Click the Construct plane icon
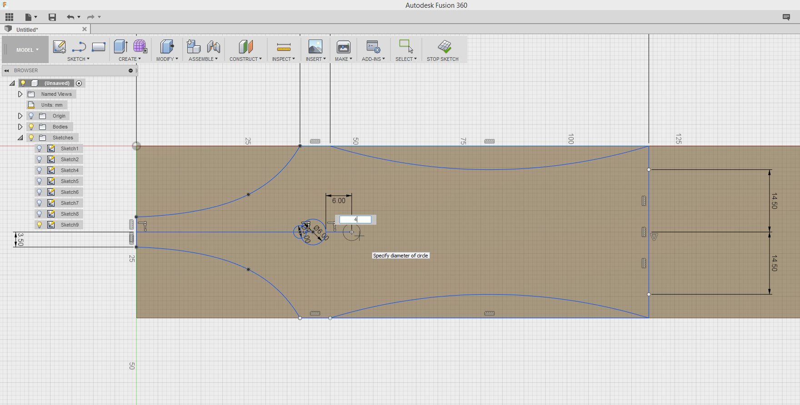This screenshot has width=800, height=405. pyautogui.click(x=245, y=46)
